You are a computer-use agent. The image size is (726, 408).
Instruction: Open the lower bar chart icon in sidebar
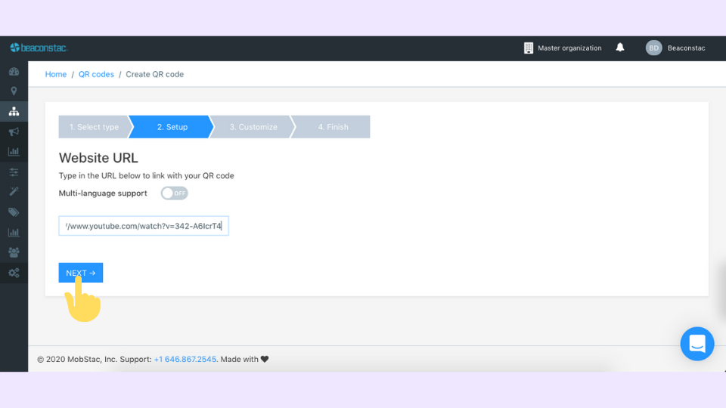pos(14,232)
